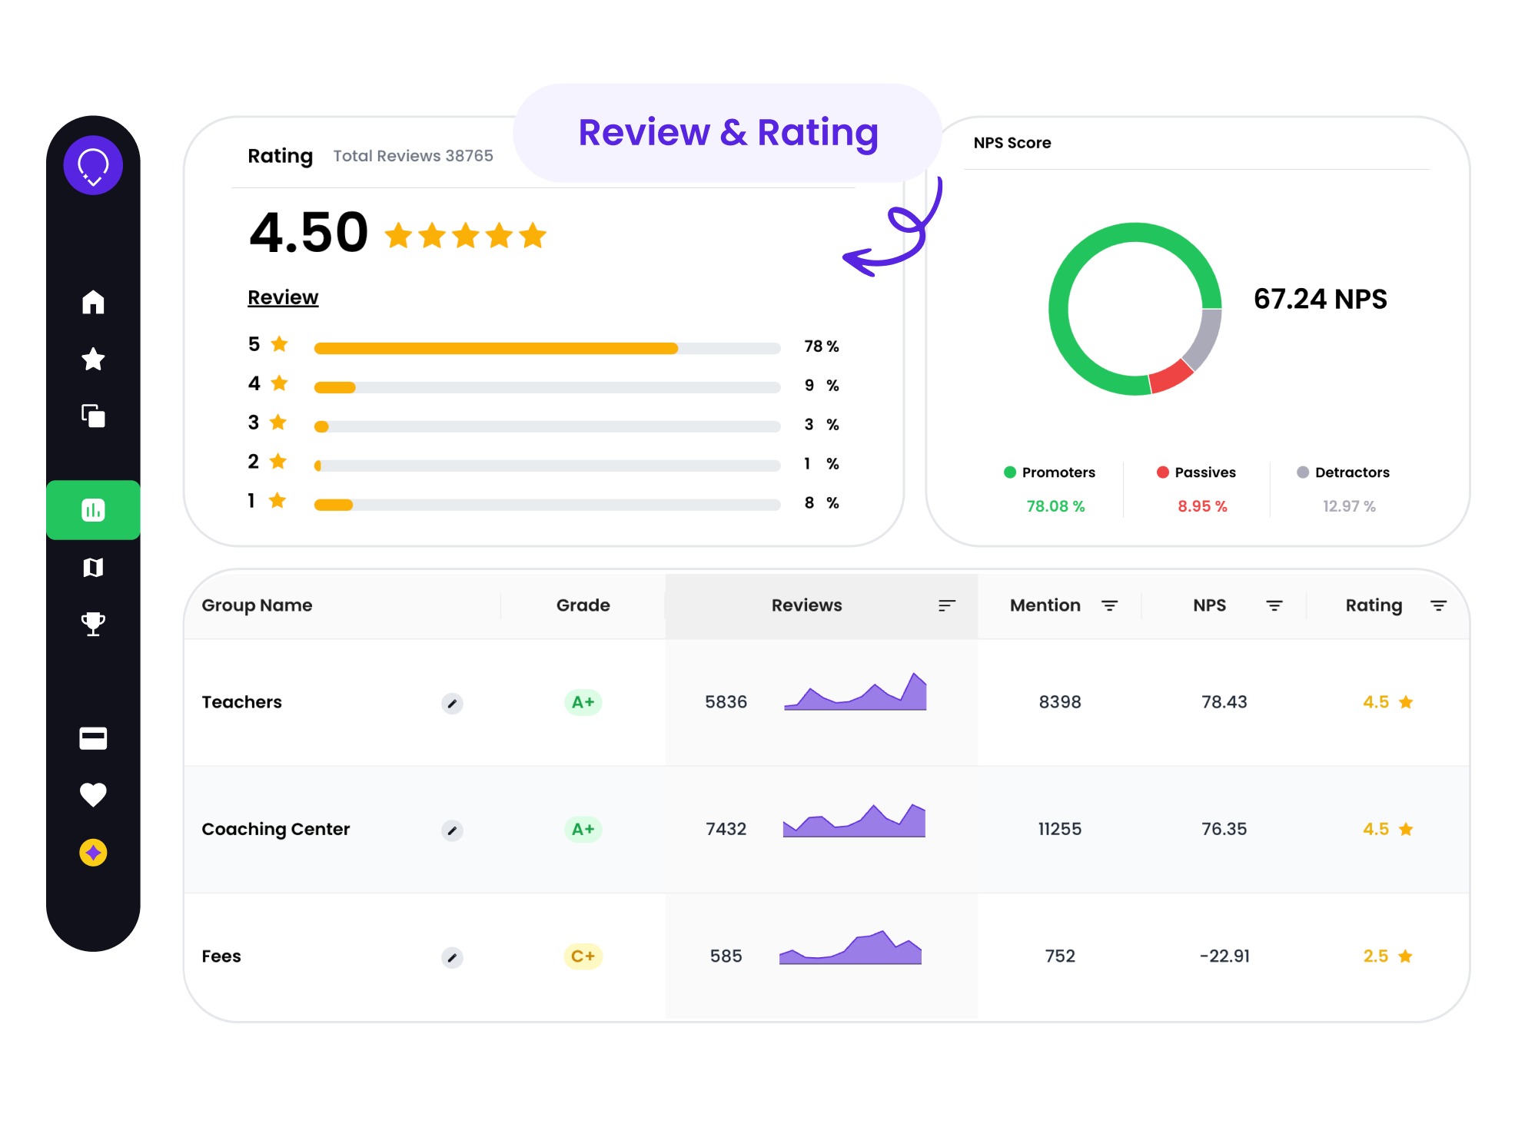Click the 78.08 % promoters value
This screenshot has width=1515, height=1127.
pyautogui.click(x=1055, y=506)
